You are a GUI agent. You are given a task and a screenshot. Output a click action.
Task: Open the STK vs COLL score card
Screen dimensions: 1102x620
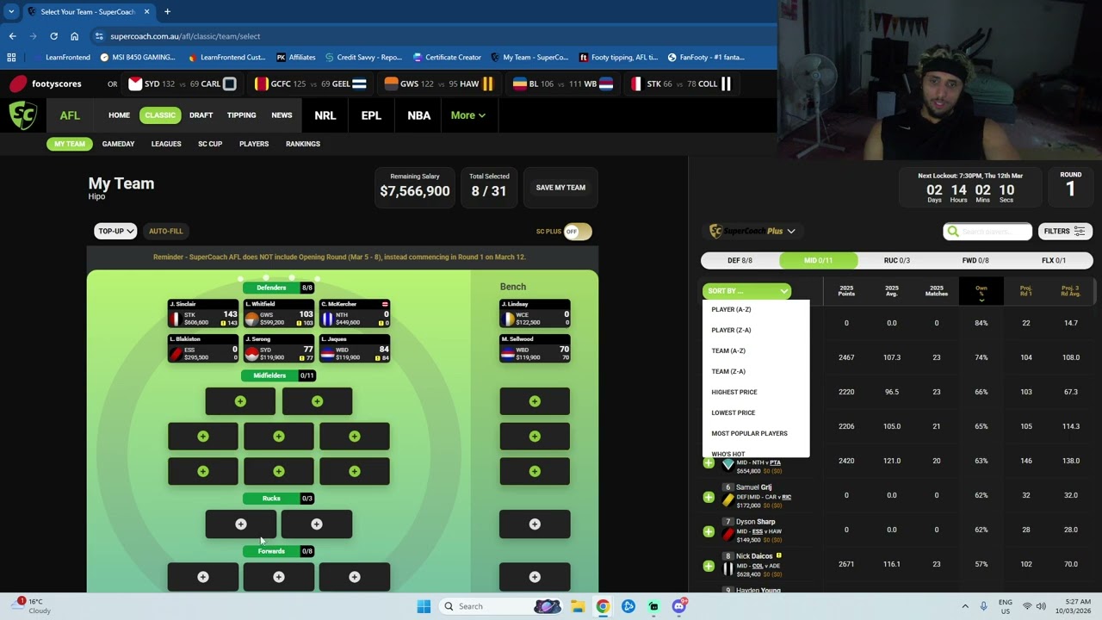681,84
